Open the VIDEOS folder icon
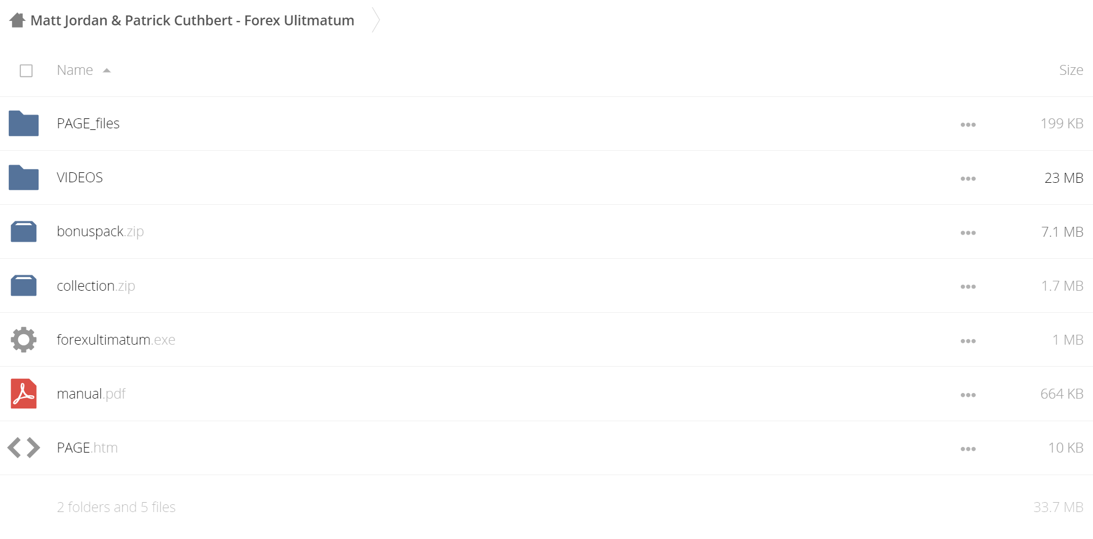Screen dimensions: 1093x539 point(24,177)
